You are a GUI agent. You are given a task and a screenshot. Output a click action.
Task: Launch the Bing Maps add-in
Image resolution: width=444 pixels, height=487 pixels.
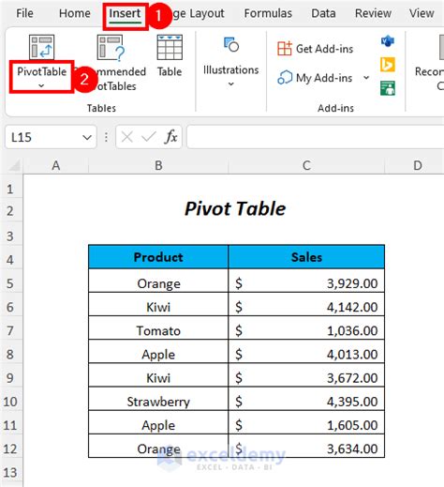pos(388,65)
